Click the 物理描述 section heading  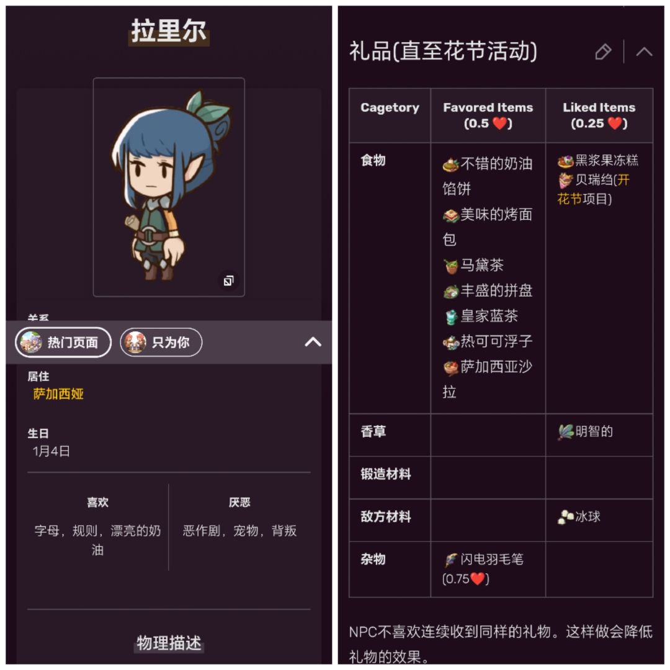click(169, 643)
